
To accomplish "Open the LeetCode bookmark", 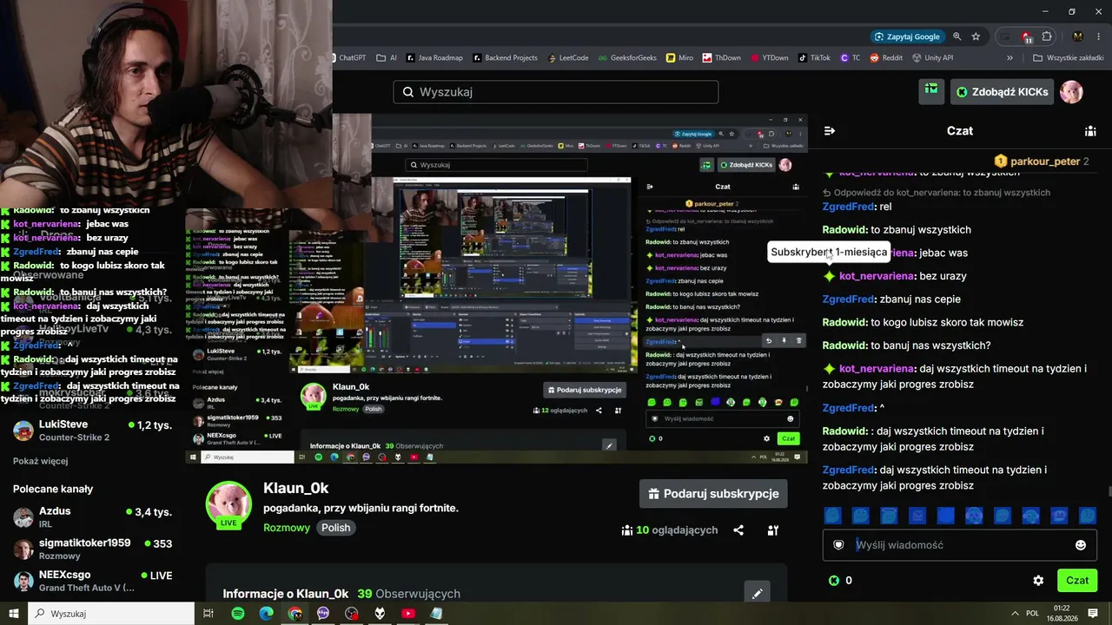I will (567, 58).
